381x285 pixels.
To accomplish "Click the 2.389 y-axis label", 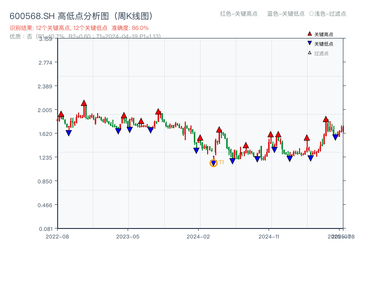I will [45, 86].
